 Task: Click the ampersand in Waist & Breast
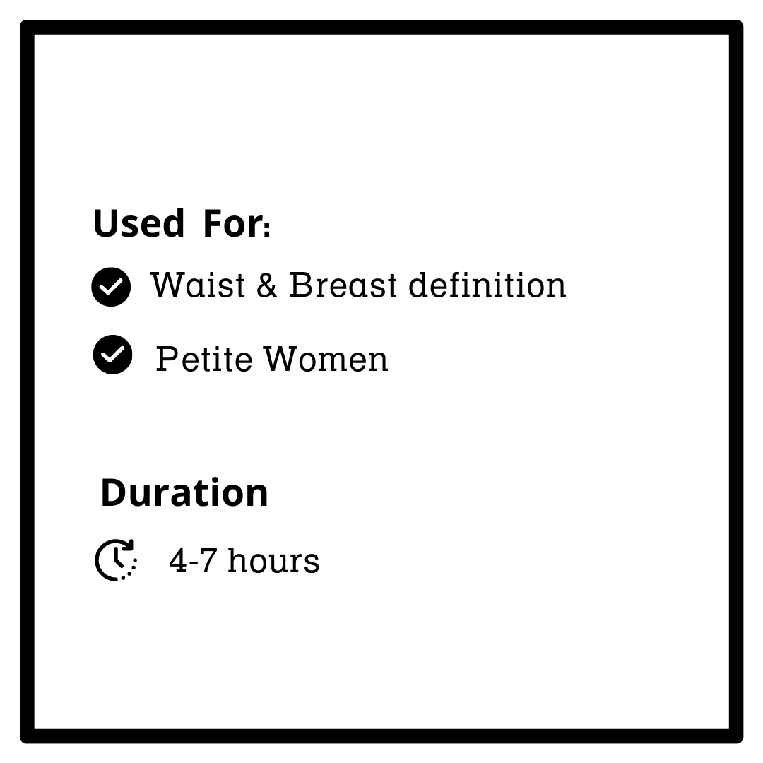266,285
